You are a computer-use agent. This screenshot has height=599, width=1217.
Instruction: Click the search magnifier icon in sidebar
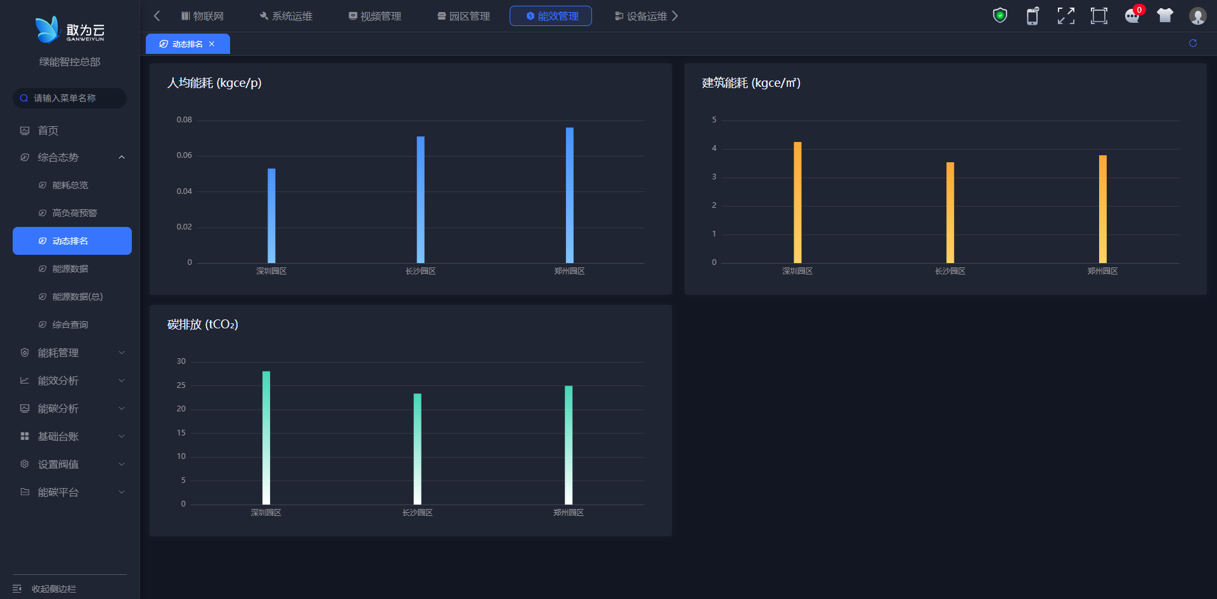[24, 98]
